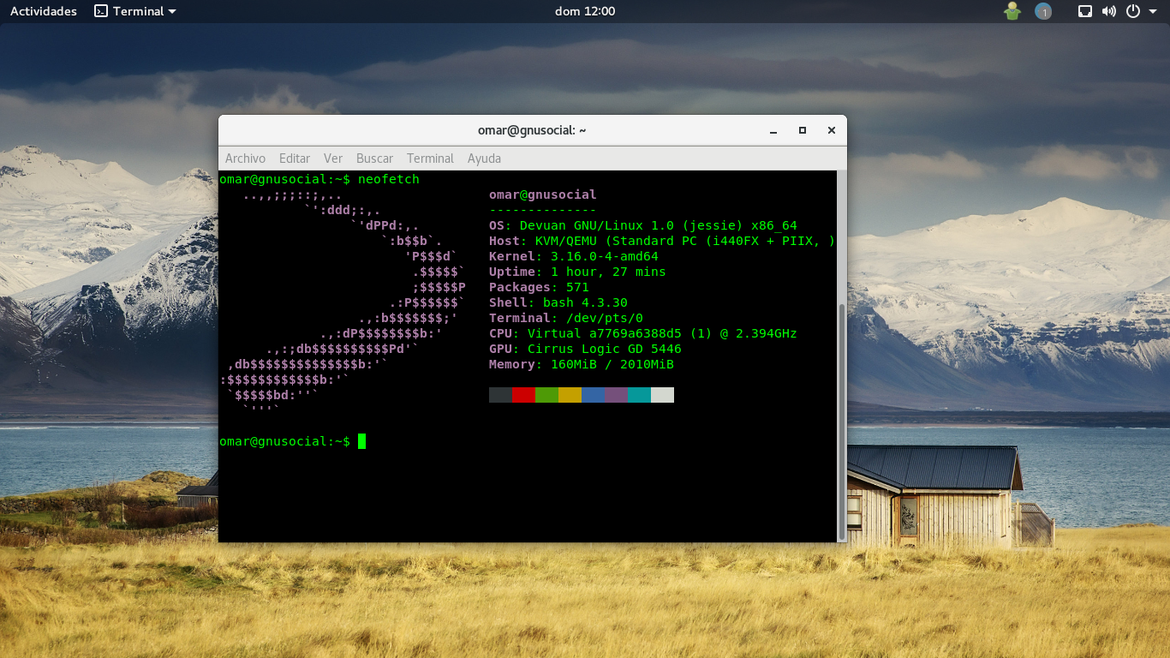Open the Terminal menu in menu bar

(430, 159)
